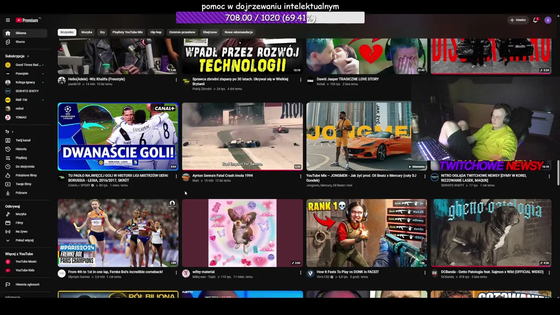Screen dimensions: 560x315
Task: Open the Good Times Bad subscription channel
Action: (26, 65)
